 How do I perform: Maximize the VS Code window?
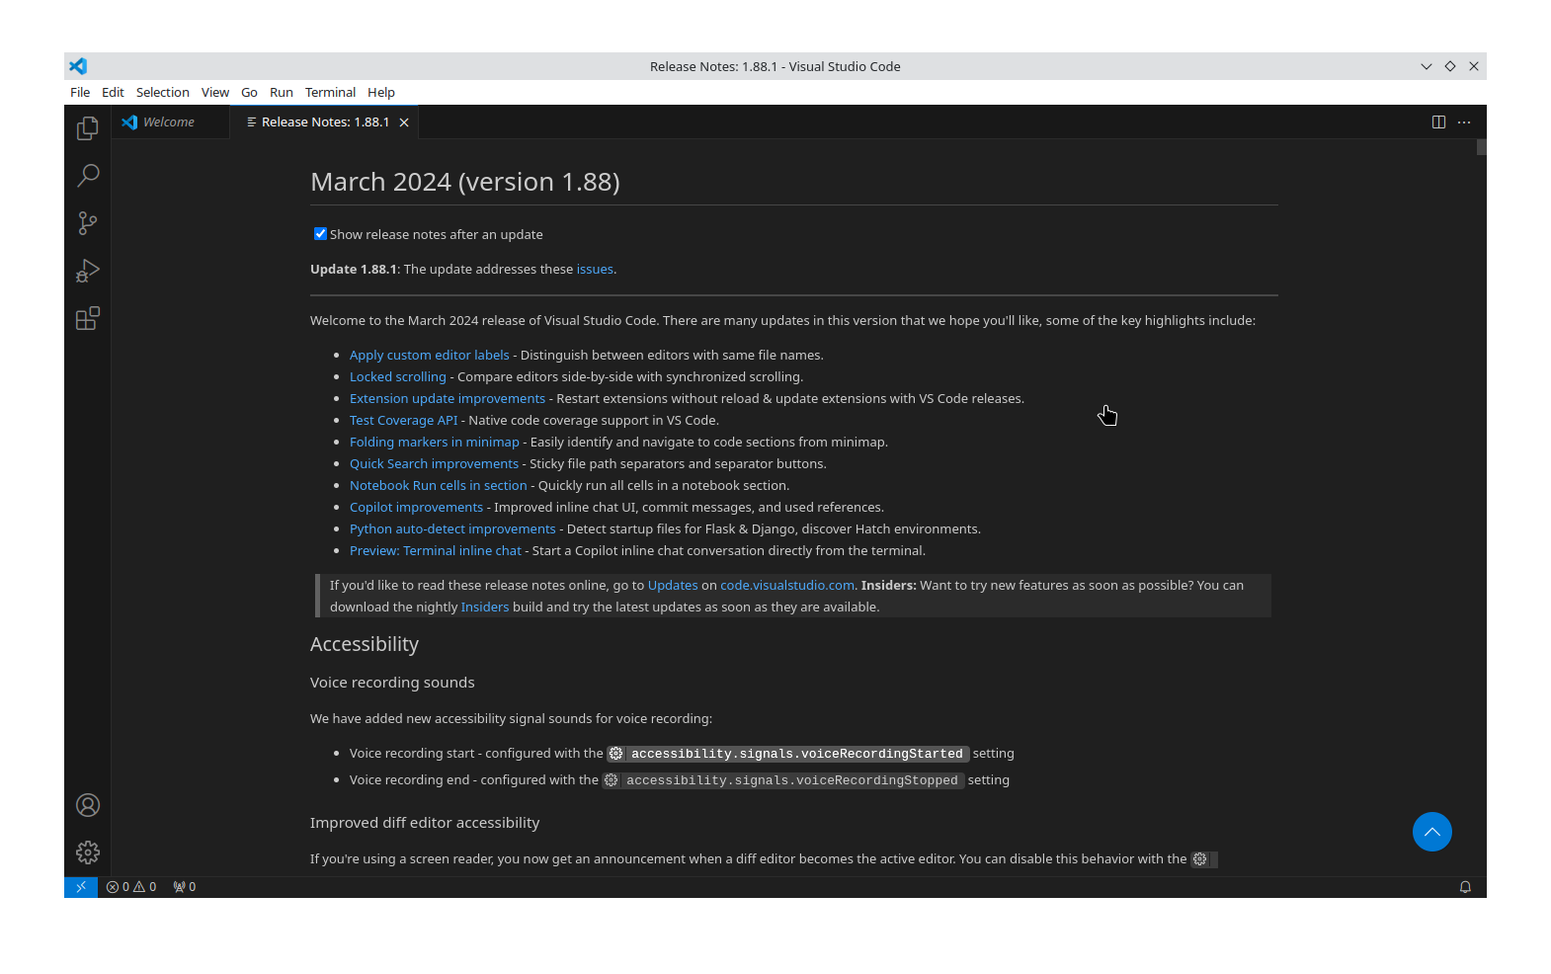(1450, 66)
